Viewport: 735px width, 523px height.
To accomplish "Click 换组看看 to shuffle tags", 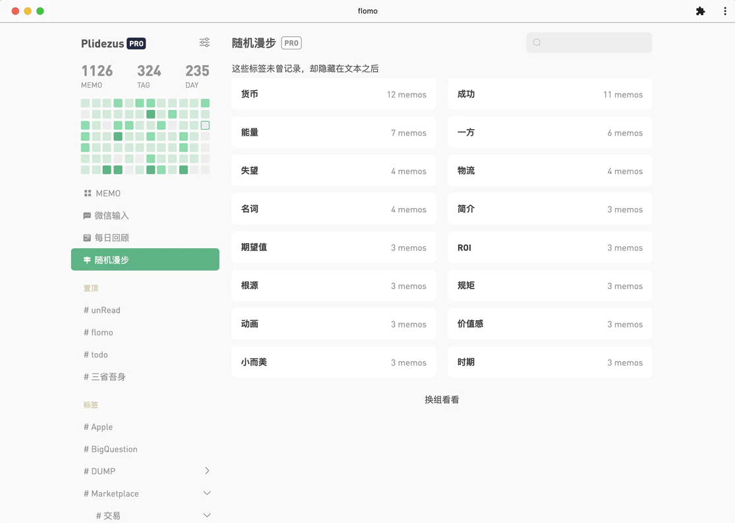I will coord(442,400).
